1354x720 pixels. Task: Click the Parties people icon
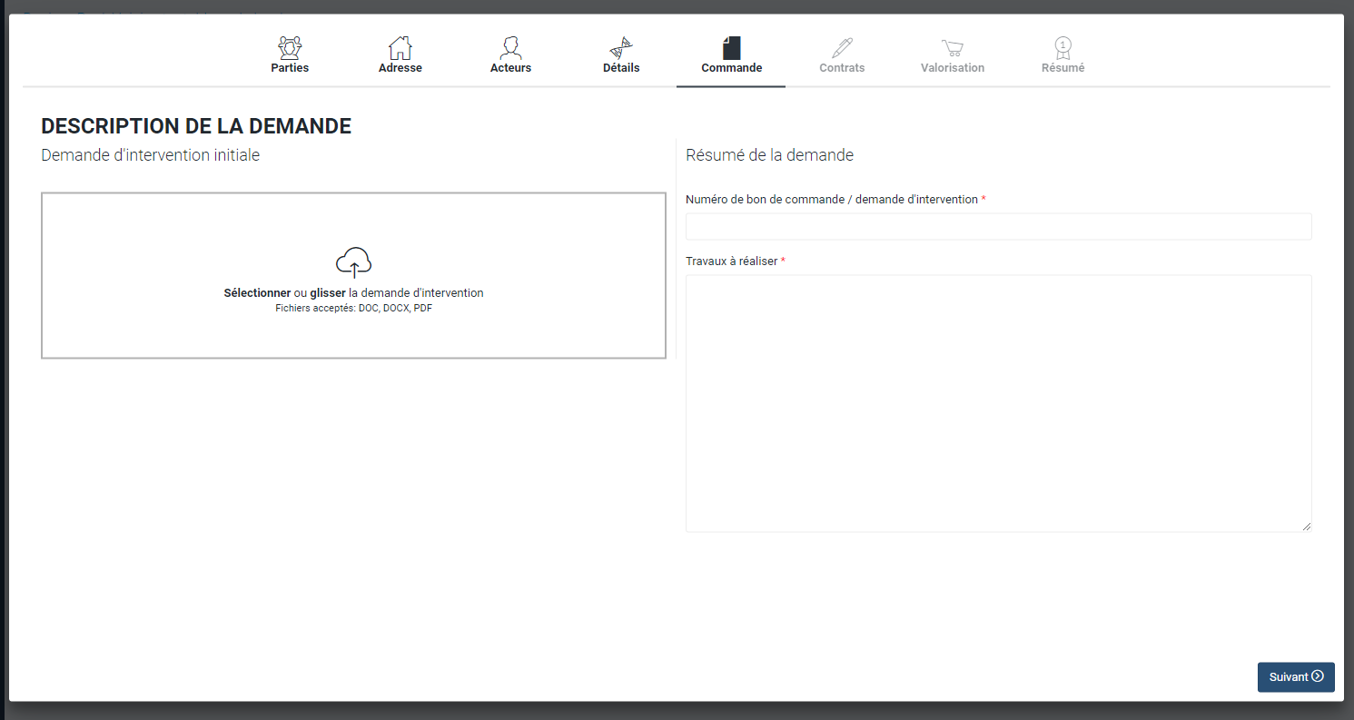pos(290,47)
